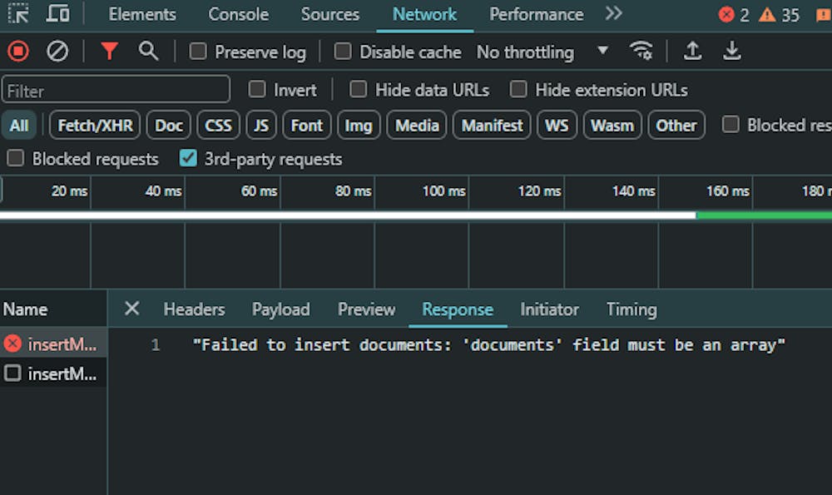The image size is (832, 495).
Task: Select the failed insertM request row
Action: (53, 344)
